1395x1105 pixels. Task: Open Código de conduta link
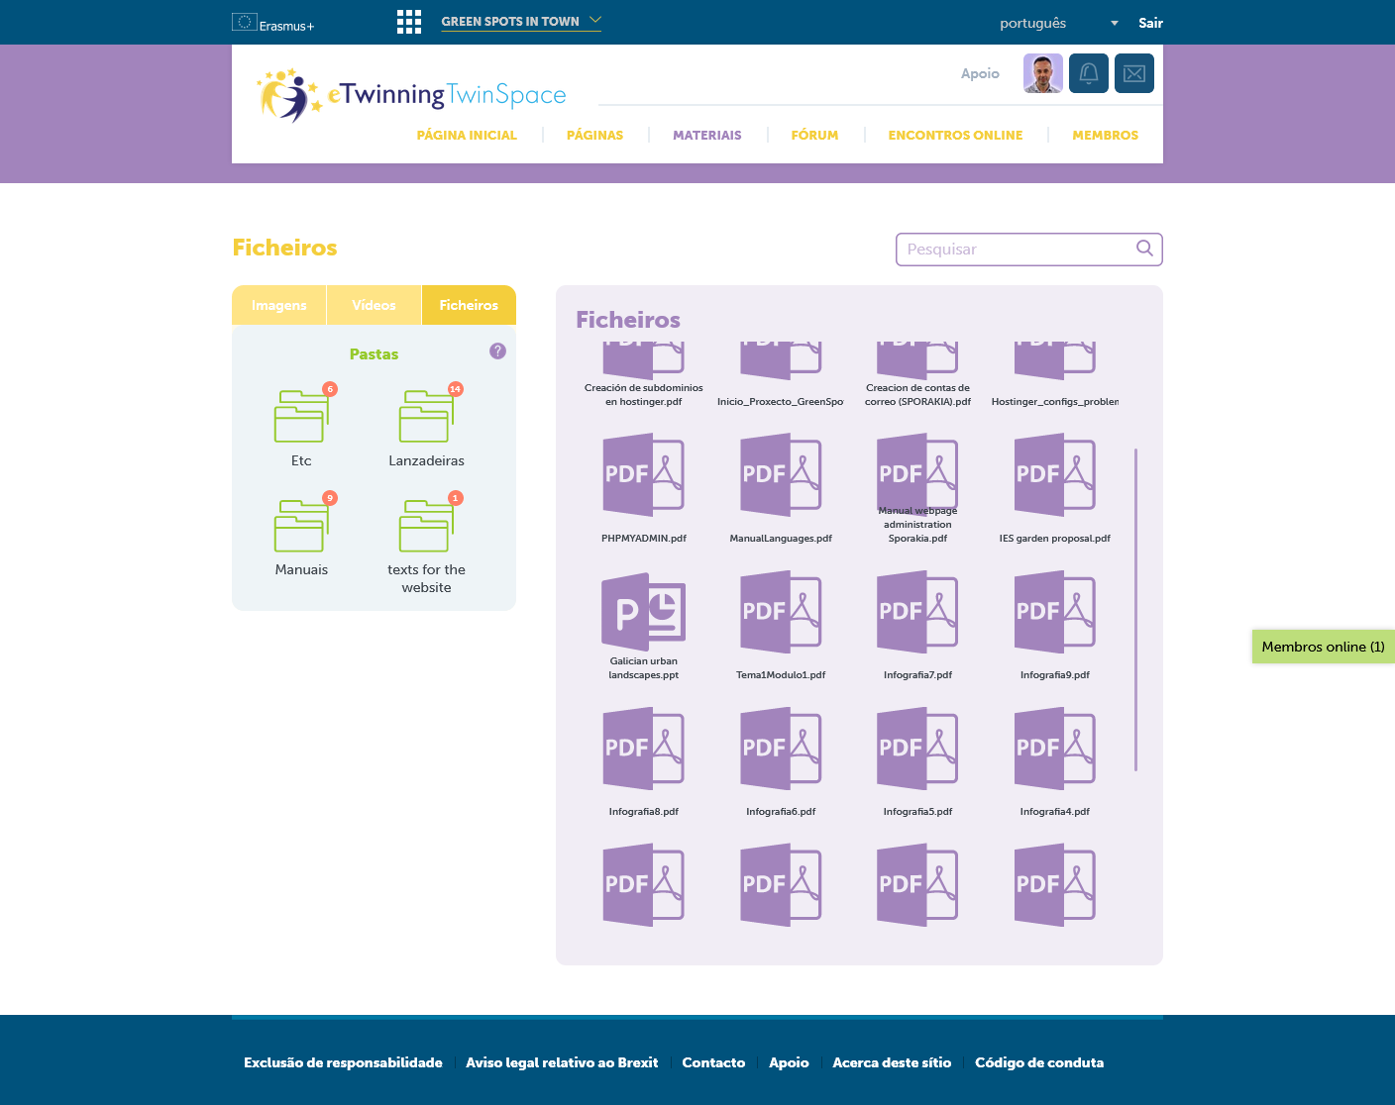point(1039,1062)
